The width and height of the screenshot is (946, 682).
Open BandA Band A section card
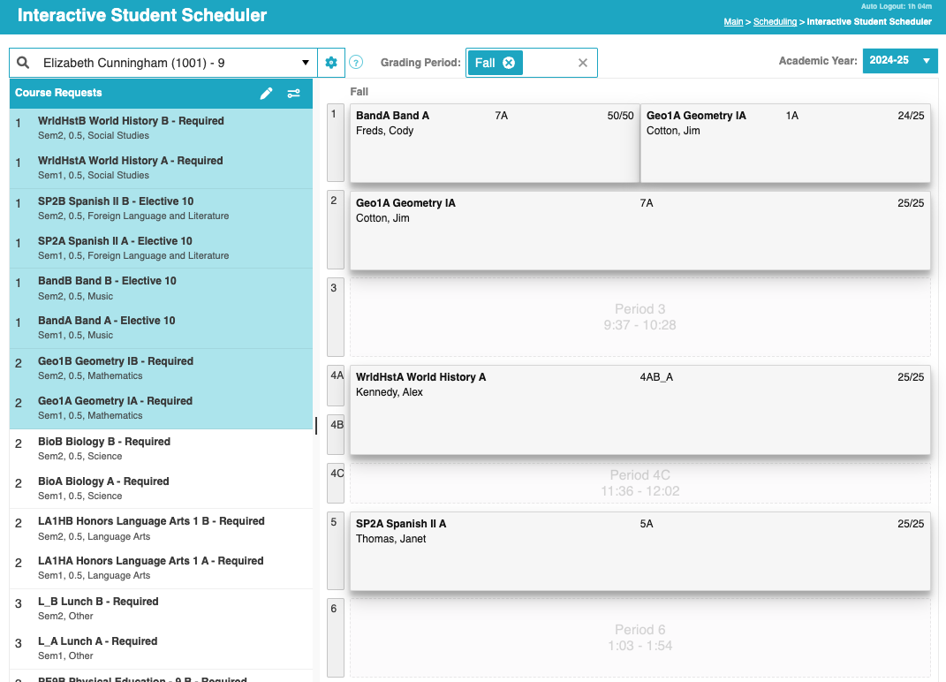click(x=495, y=143)
